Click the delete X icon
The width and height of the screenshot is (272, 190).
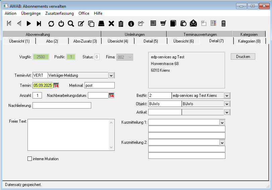[x=111, y=23]
